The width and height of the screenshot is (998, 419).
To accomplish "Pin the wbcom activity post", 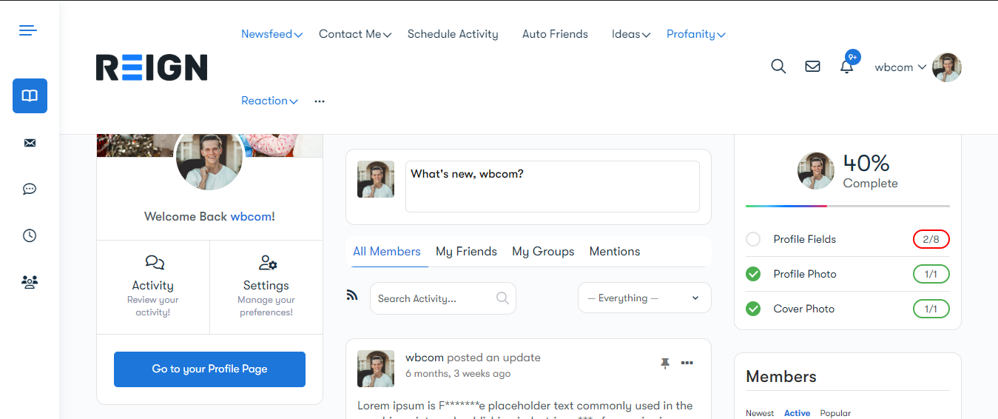I will pyautogui.click(x=664, y=363).
